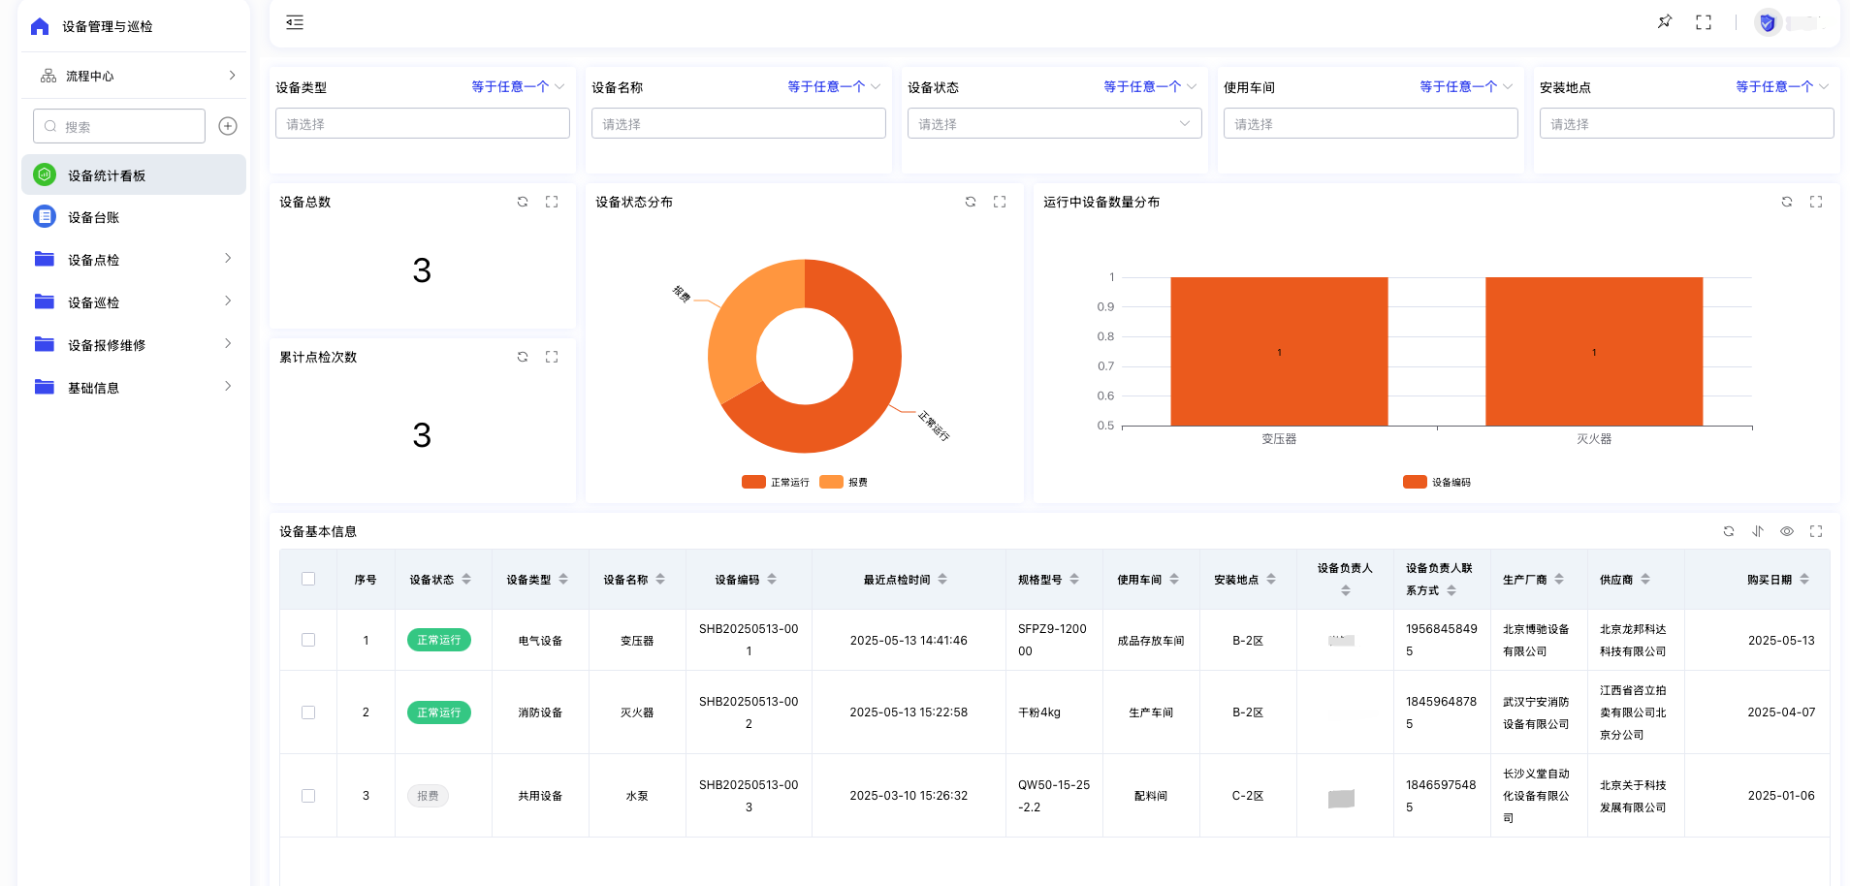The height and width of the screenshot is (886, 1850).
Task: Sort table by 供应商 column
Action: (1645, 579)
